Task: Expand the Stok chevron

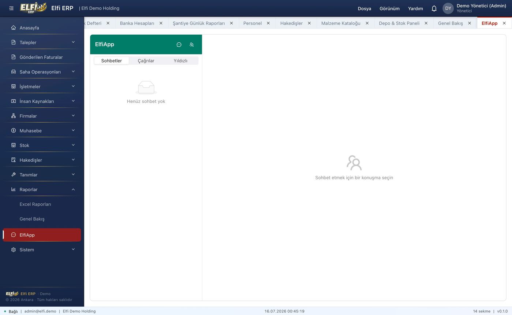Action: 73,145
